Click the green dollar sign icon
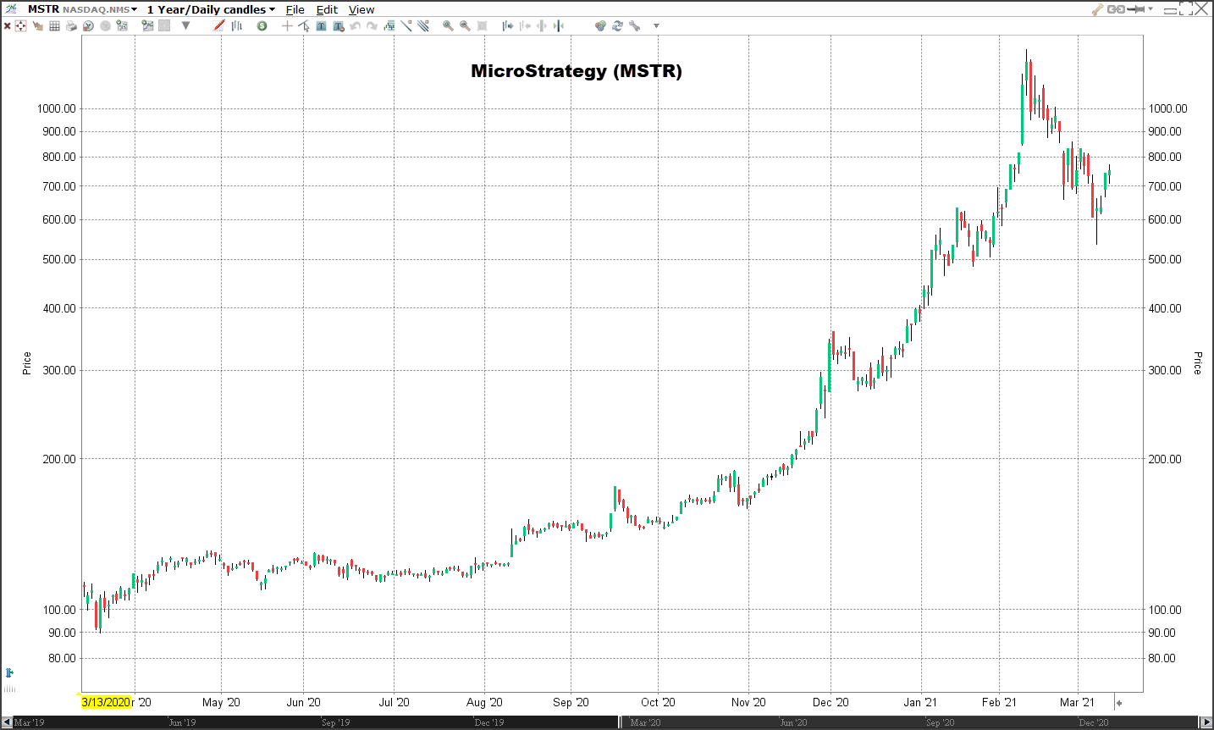This screenshot has width=1214, height=730. [x=262, y=25]
